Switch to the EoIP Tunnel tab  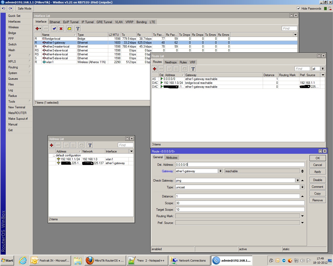pyautogui.click(x=71, y=22)
